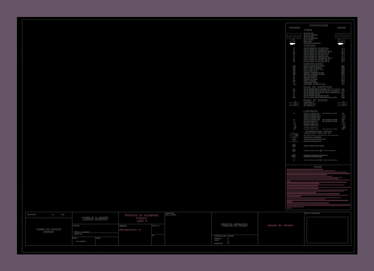Select the NOMBRE DEL CONSTRUCTOR text
The height and width of the screenshot is (271, 374).
point(235,225)
